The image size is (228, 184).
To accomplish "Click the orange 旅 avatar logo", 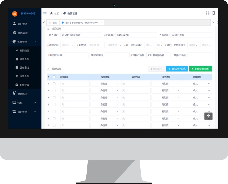I will pyautogui.click(x=15, y=14).
